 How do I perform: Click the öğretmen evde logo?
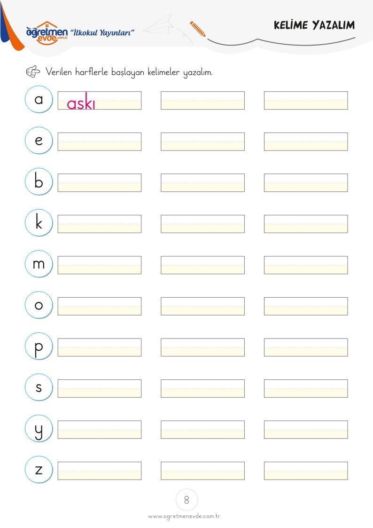(47, 33)
